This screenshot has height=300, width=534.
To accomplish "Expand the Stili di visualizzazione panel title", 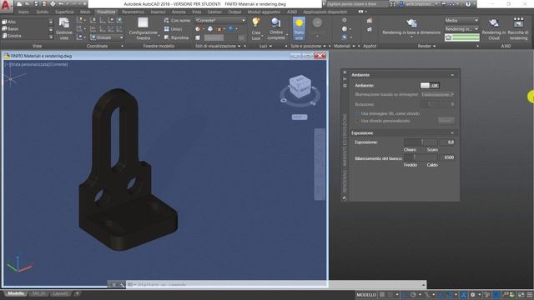I will tap(218, 46).
